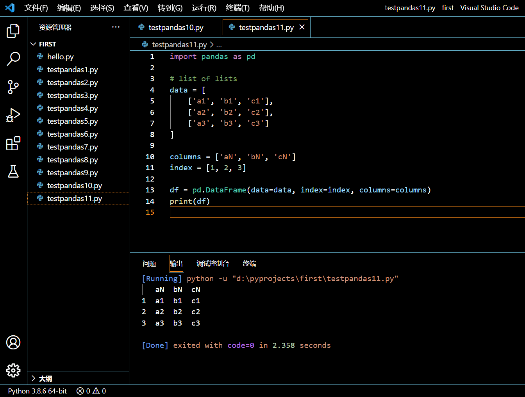525x397 pixels.
Task: Open testpandas6.py in the explorer
Action: pyautogui.click(x=78, y=134)
